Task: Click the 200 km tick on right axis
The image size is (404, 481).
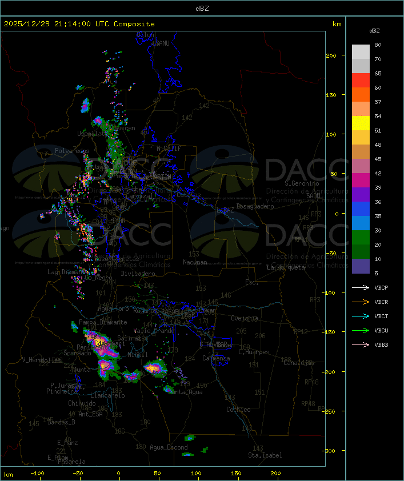Action: click(331, 55)
